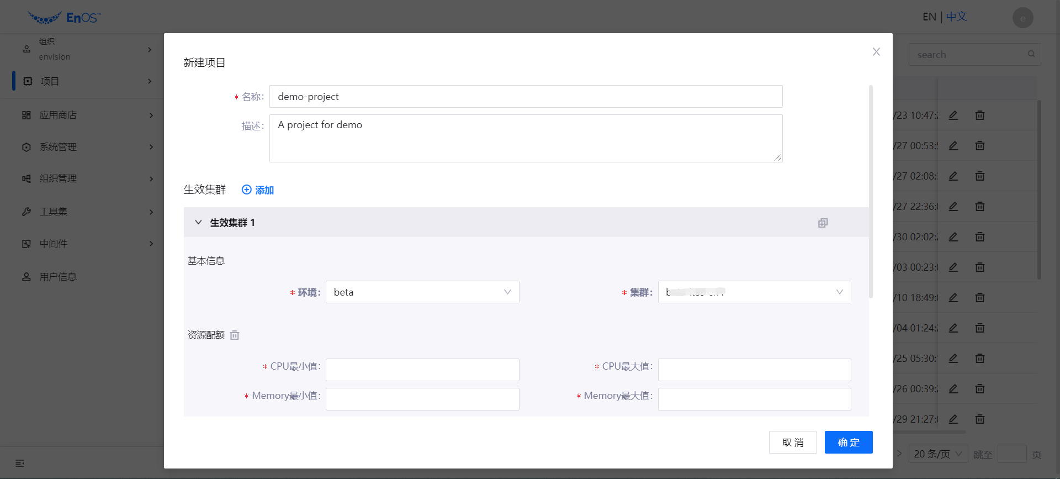This screenshot has height=479, width=1060.
Task: Click the 组织管理 hierarchy icon
Action: click(x=26, y=178)
